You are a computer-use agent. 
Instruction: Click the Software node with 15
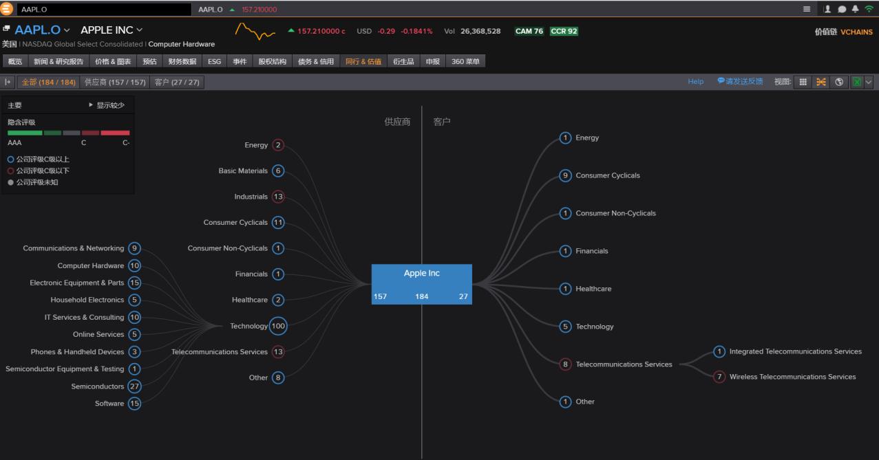(135, 403)
